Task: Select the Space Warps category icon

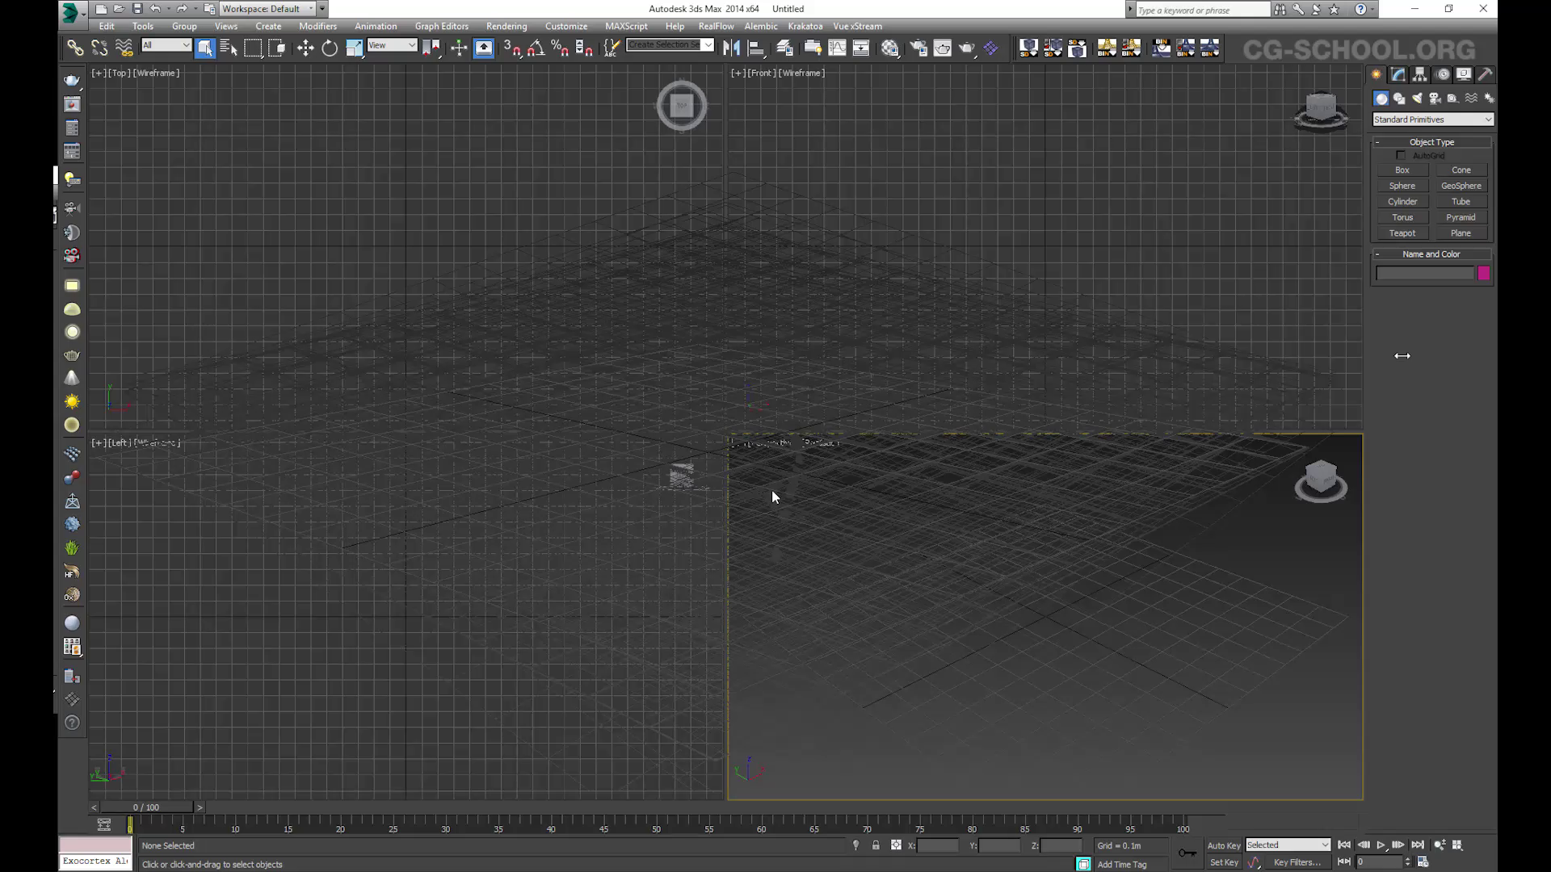Action: pyautogui.click(x=1471, y=99)
